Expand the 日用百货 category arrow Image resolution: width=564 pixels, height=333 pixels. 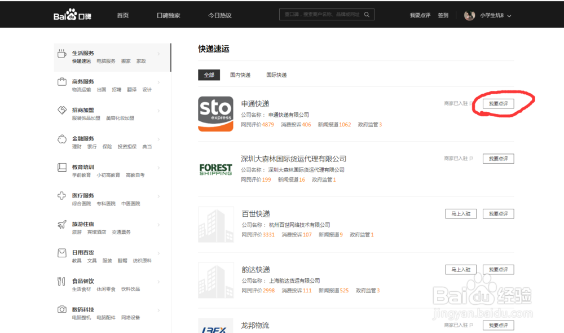click(x=158, y=253)
